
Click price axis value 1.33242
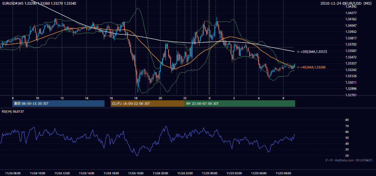pyautogui.click(x=351, y=70)
